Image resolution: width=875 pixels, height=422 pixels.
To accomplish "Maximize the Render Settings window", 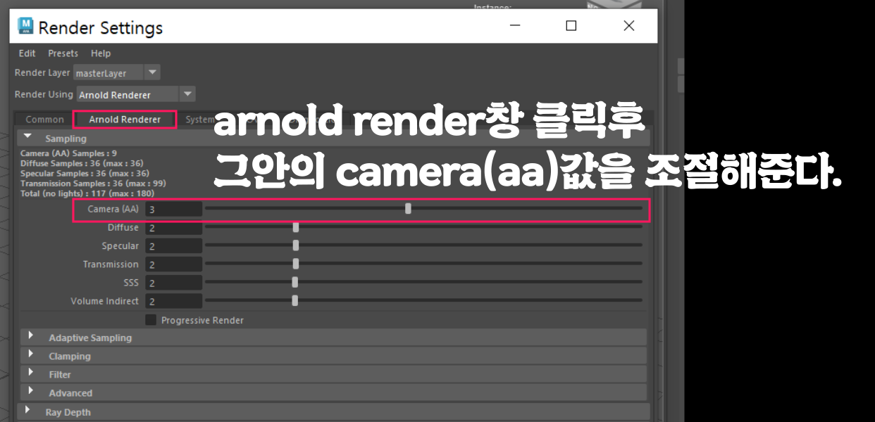I will 571,26.
